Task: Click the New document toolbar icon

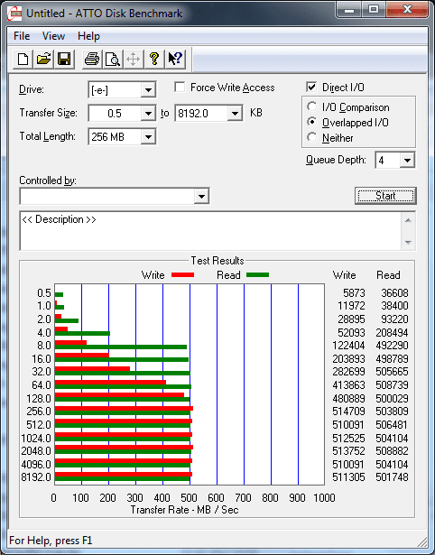Action: pyautogui.click(x=23, y=60)
